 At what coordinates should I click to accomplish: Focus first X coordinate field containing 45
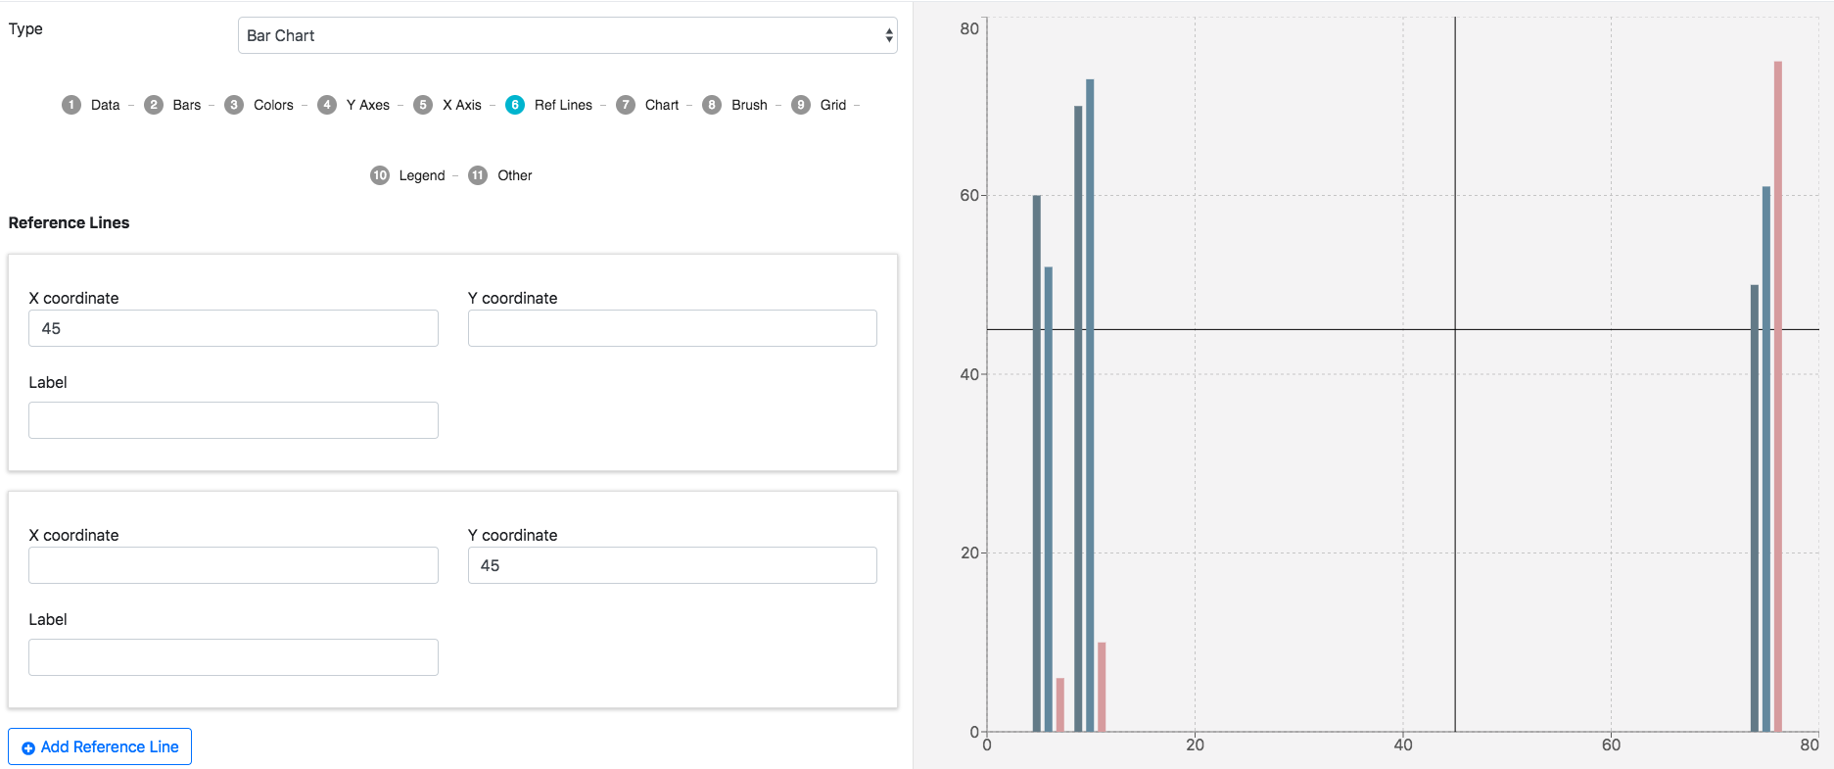(233, 328)
